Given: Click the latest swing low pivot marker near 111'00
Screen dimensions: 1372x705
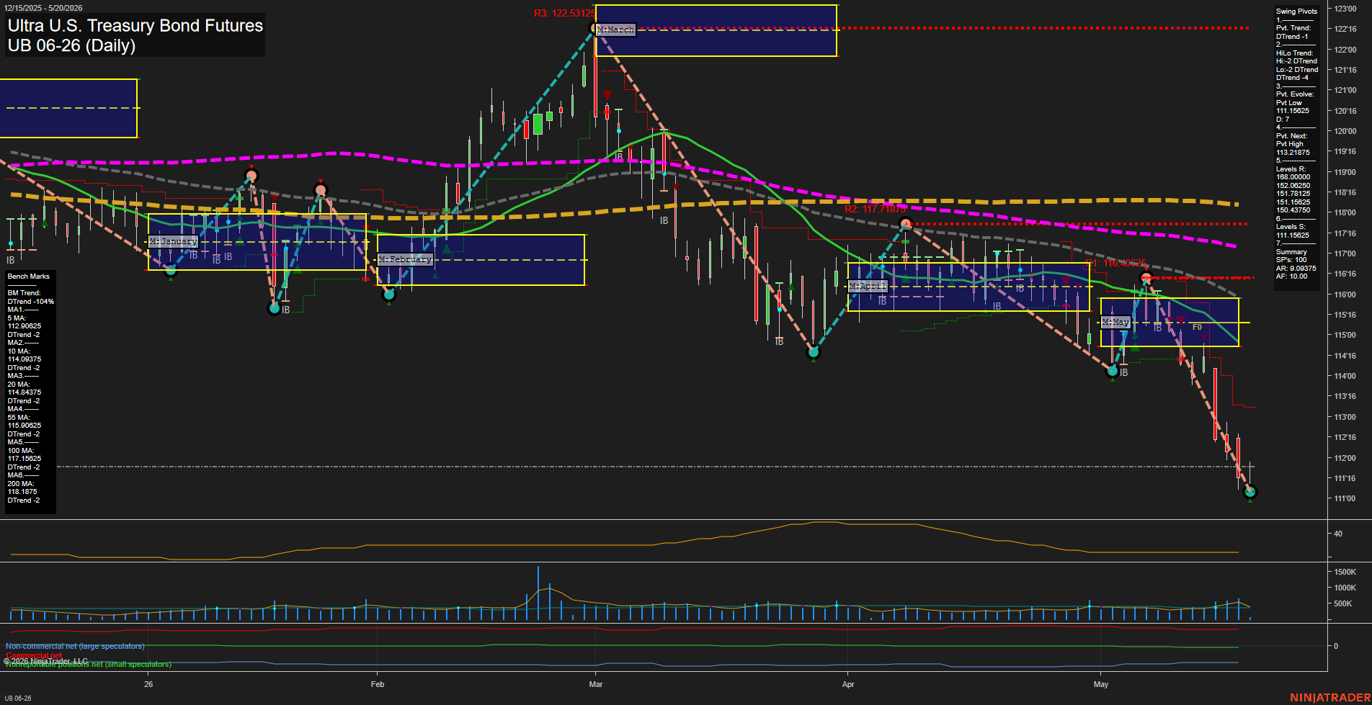Looking at the screenshot, I should click(x=1250, y=492).
